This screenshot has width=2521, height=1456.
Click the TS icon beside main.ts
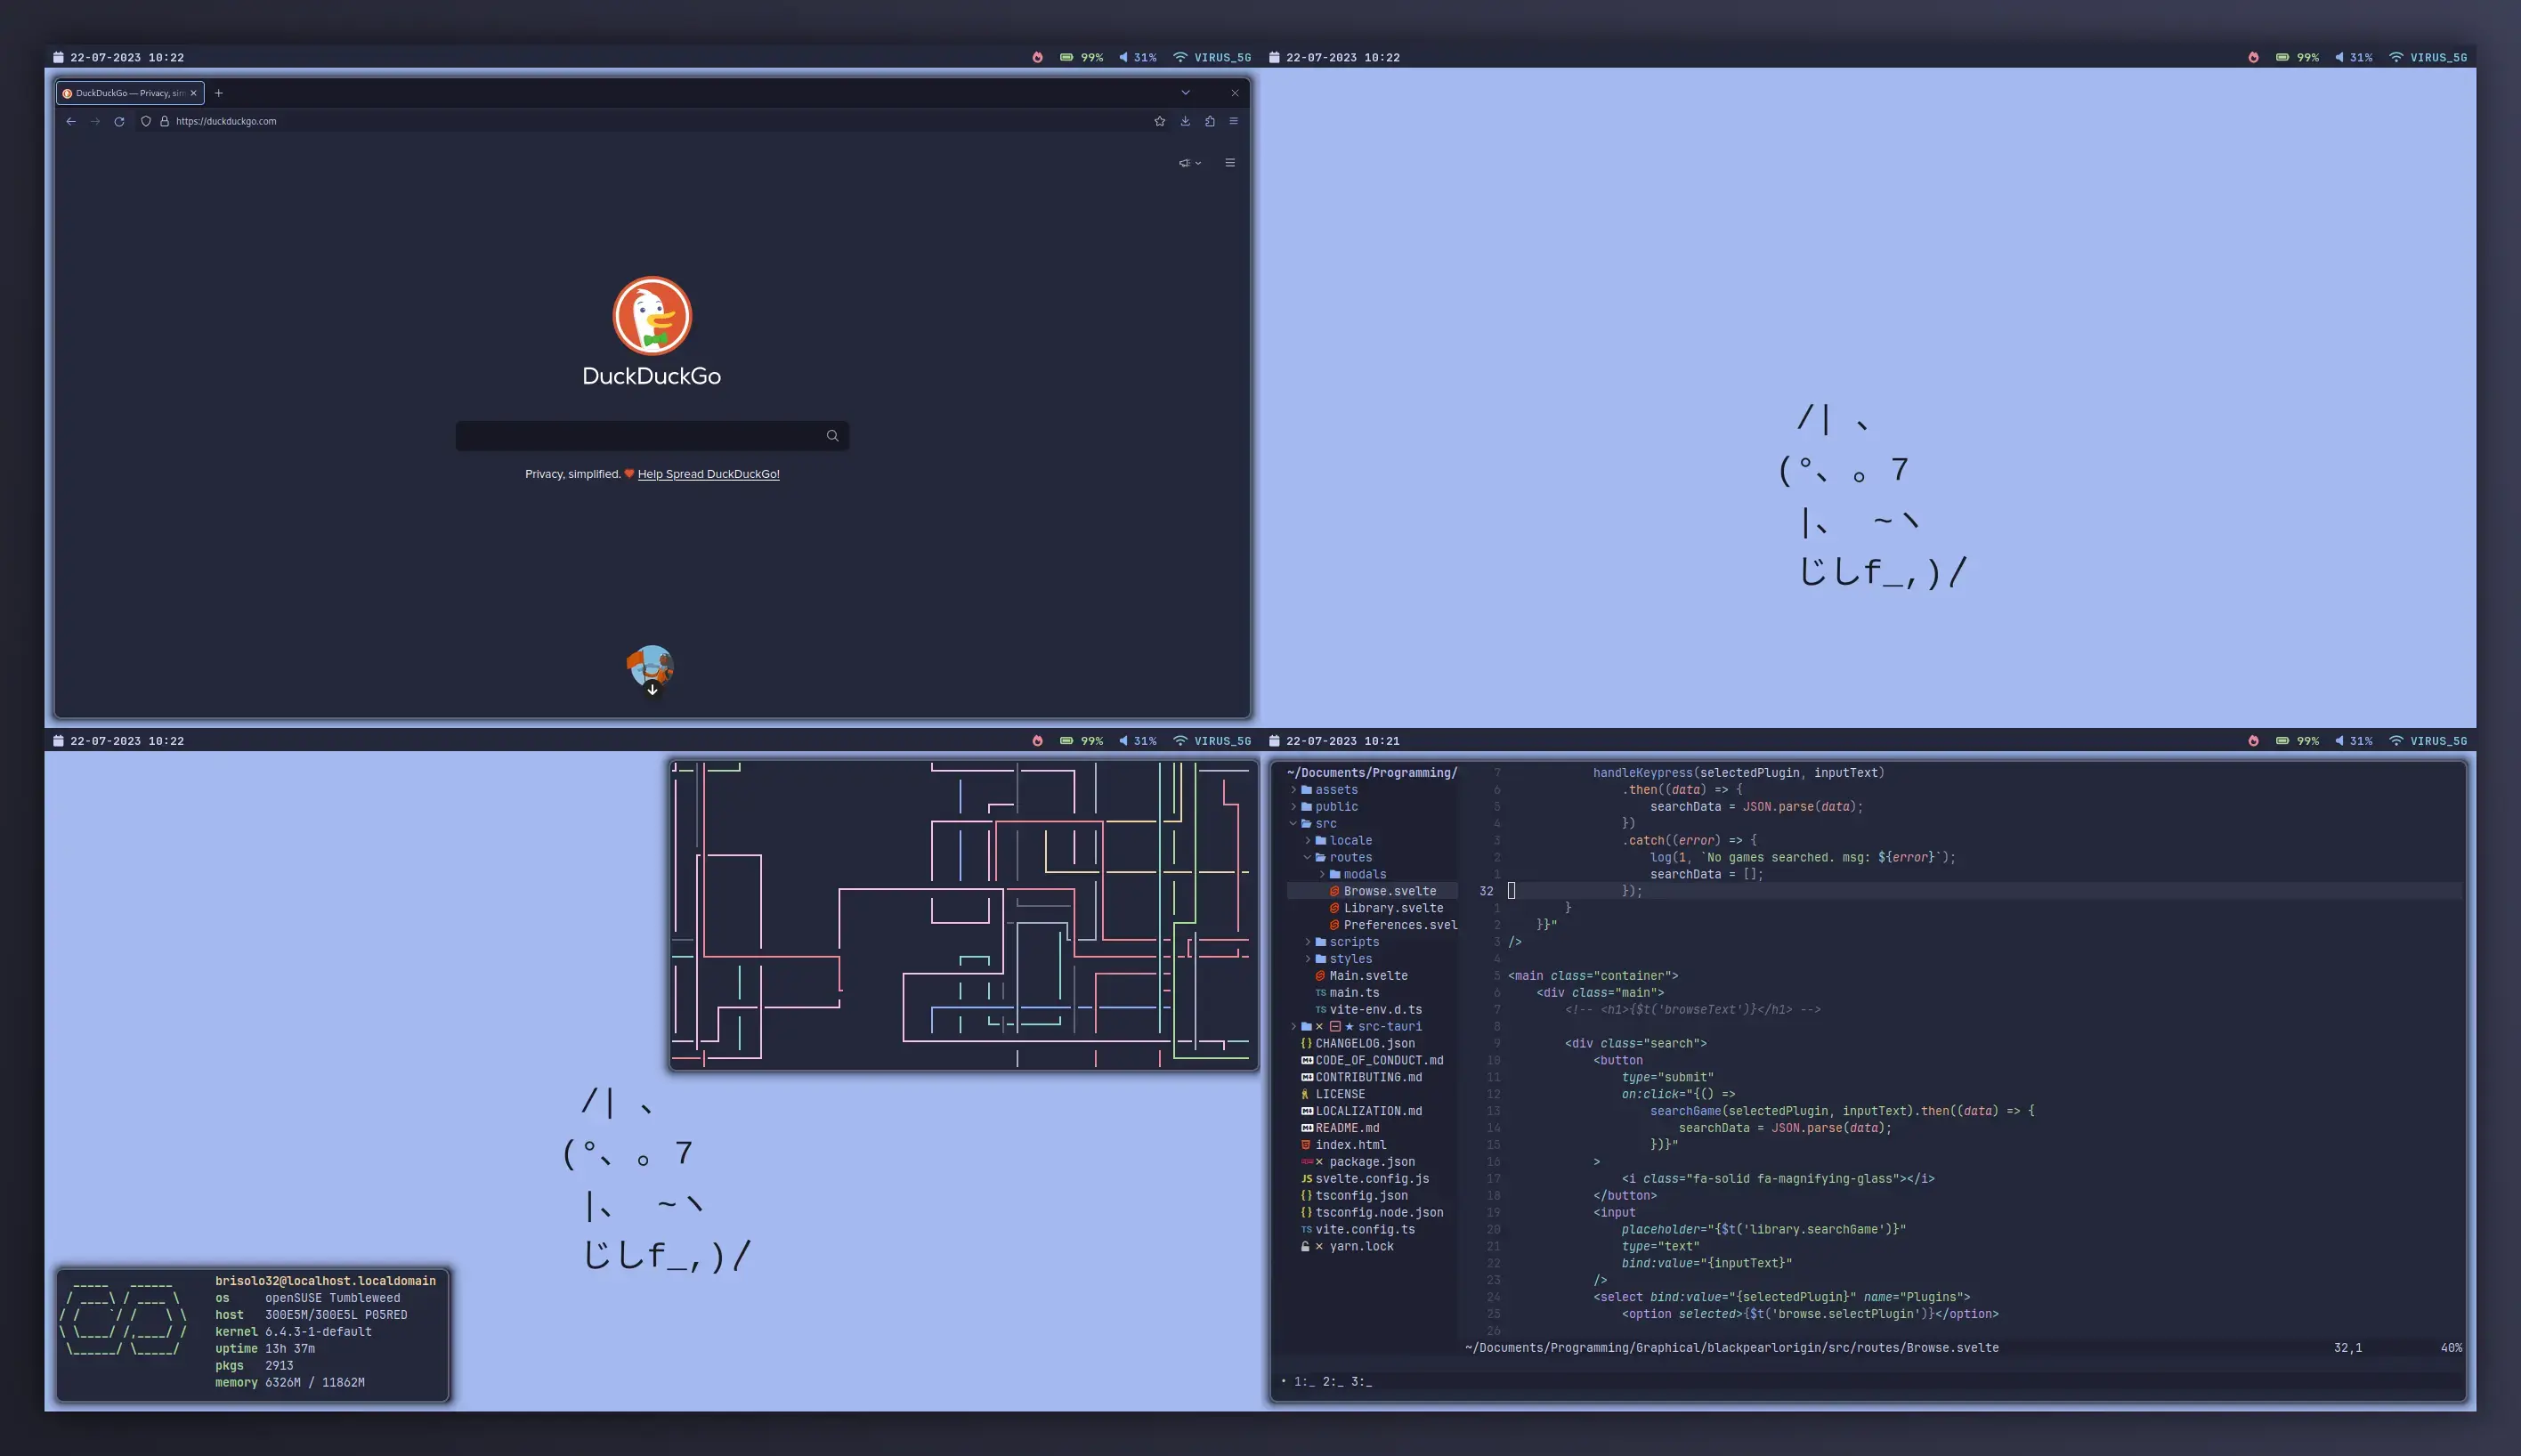tap(1320, 993)
